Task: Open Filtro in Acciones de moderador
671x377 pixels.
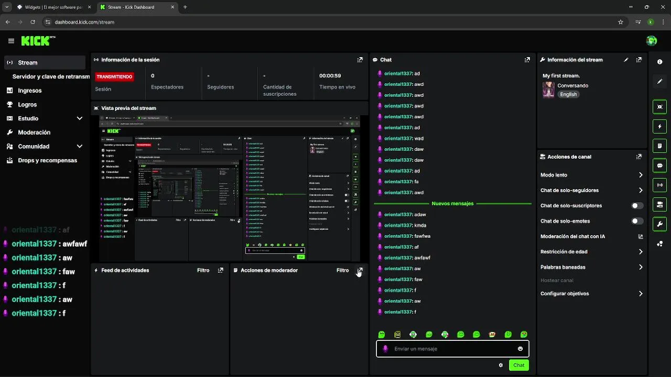Action: coord(342,270)
